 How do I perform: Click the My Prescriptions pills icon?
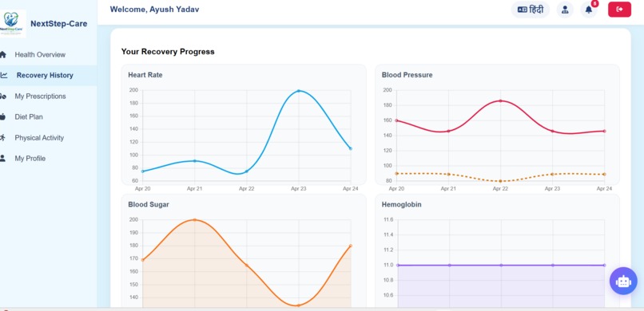coord(3,96)
